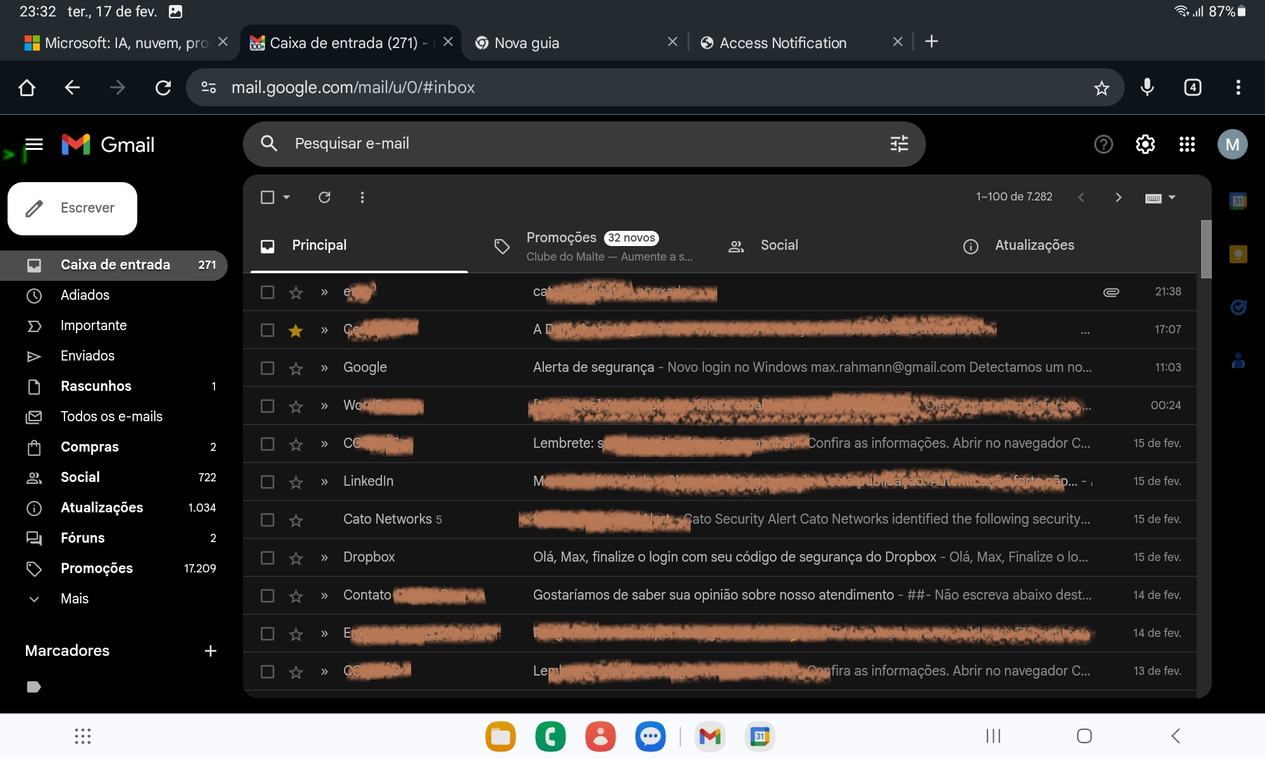The height and width of the screenshot is (759, 1265).
Task: Click the search filter options icon
Action: pos(899,144)
